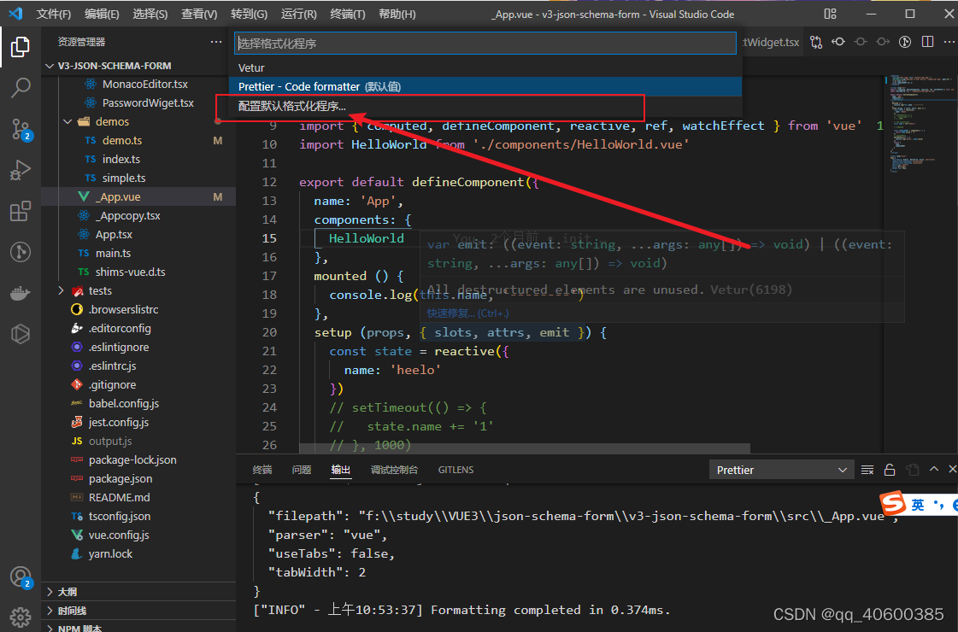Viewport: 958px width, 632px height.
Task: Collapse the demos folder
Action: pos(68,121)
